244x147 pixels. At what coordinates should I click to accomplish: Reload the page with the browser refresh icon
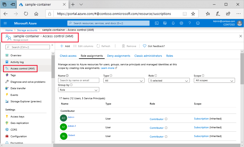(x=26, y=14)
